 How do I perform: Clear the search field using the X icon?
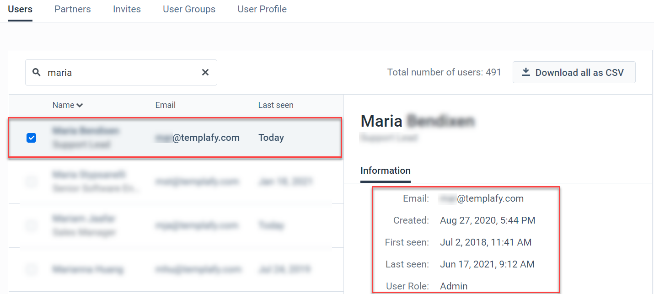205,72
